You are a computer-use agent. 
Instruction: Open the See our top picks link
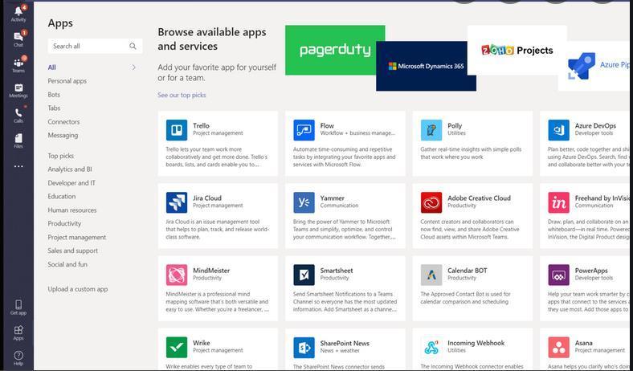pos(182,96)
